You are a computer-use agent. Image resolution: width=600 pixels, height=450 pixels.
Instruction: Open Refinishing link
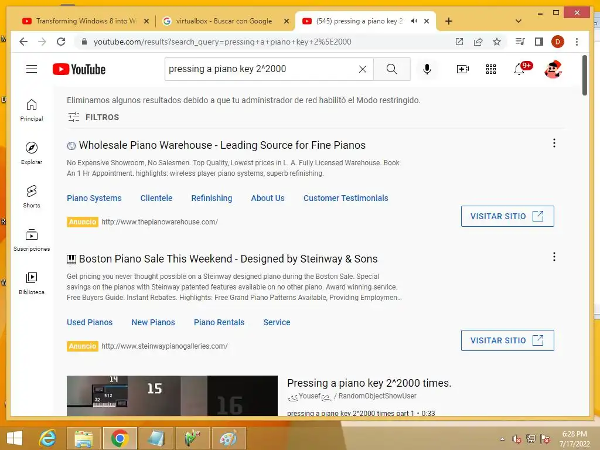[212, 198]
